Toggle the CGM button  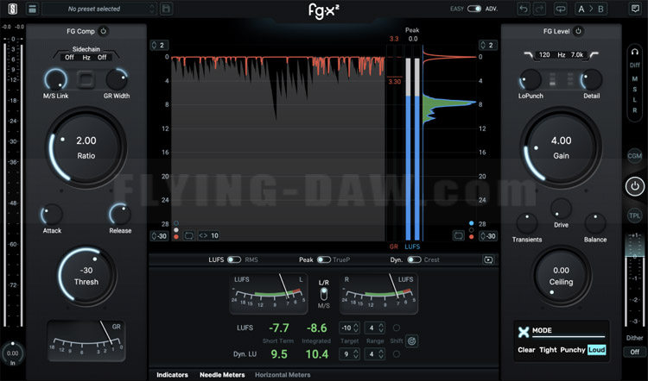click(x=634, y=156)
